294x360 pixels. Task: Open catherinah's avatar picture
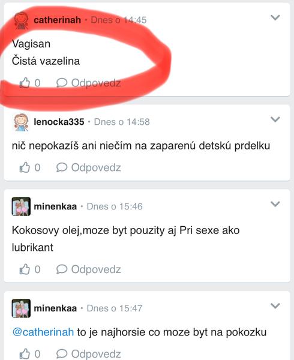point(21,20)
